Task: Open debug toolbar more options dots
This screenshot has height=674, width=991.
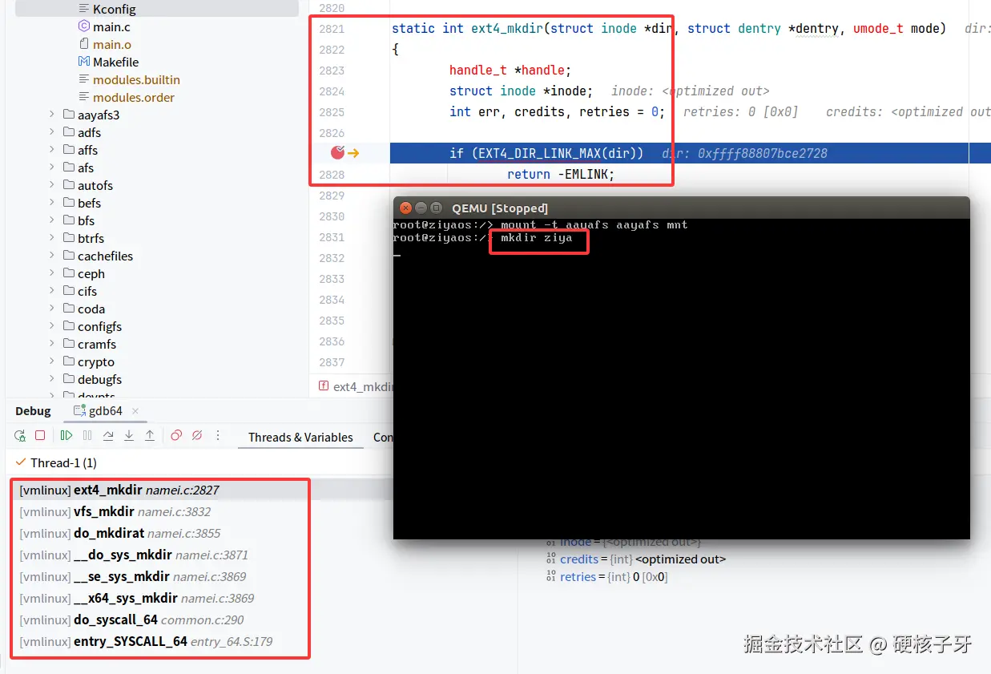Action: click(x=218, y=436)
